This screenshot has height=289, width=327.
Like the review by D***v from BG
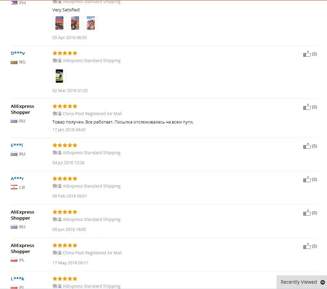[307, 54]
